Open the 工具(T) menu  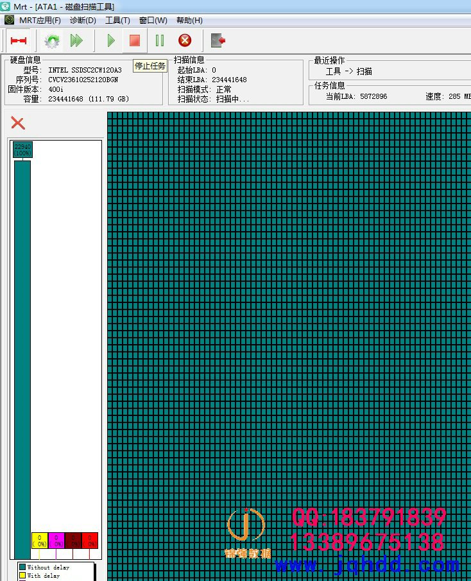118,21
